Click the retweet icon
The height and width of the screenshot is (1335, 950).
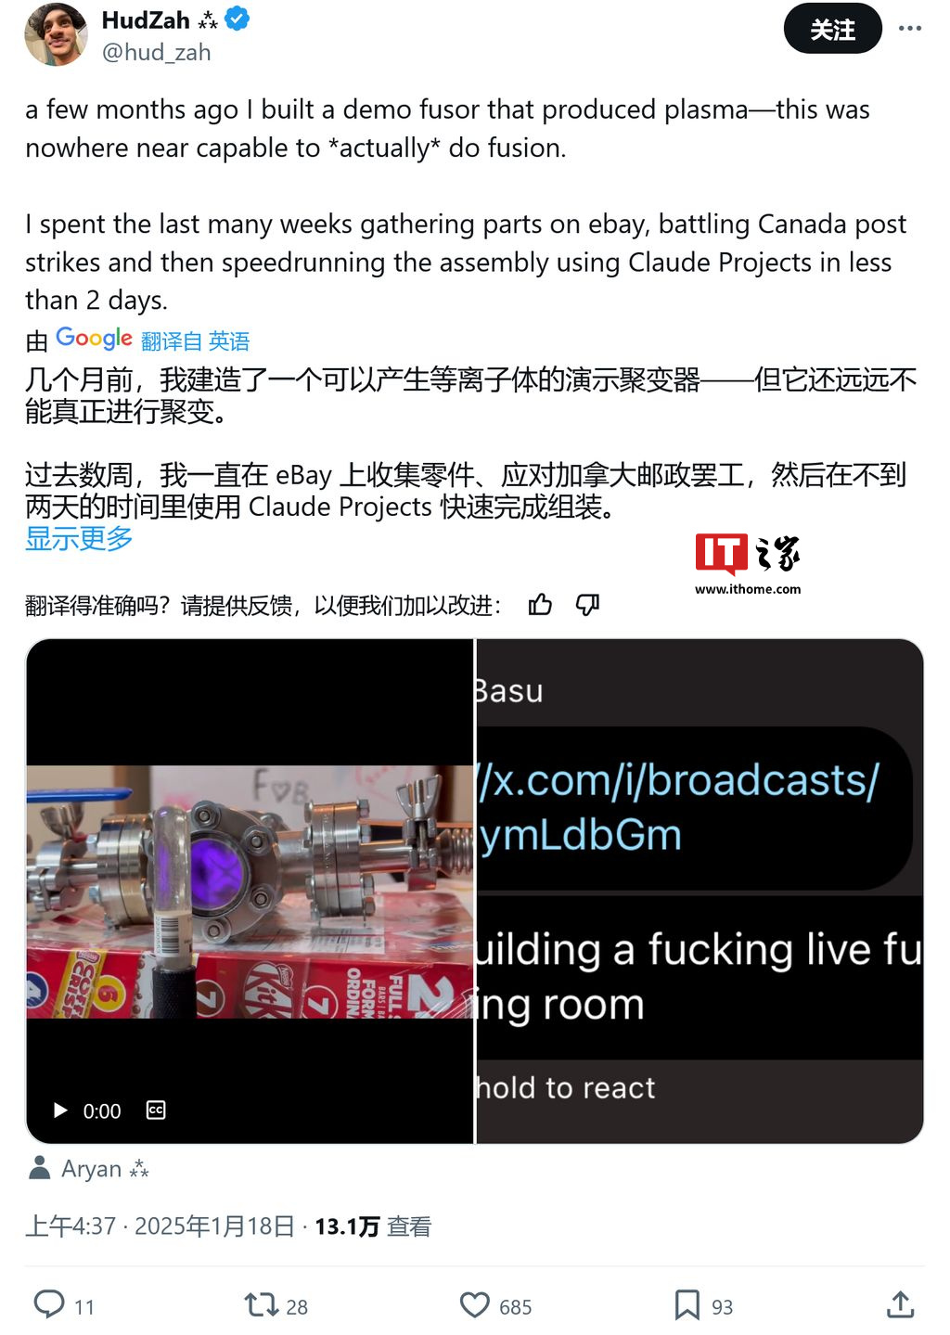pyautogui.click(x=262, y=1305)
